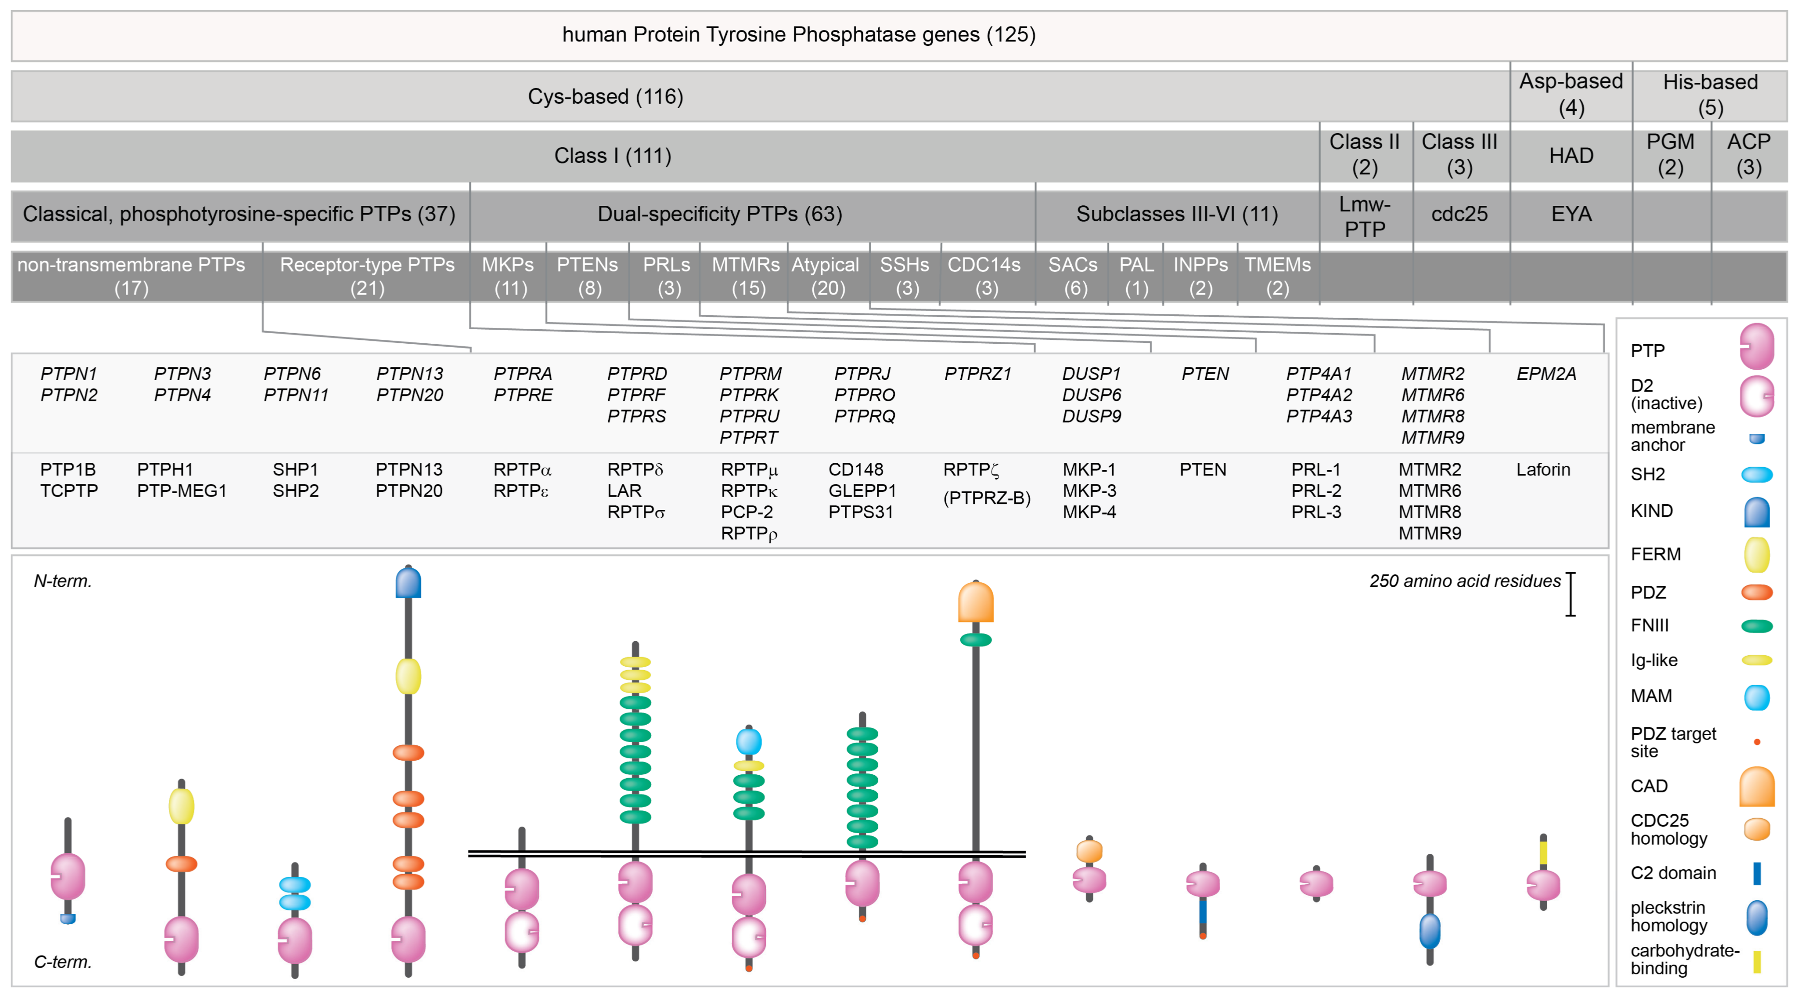
Task: Click the MTMRs (15) subclass cell
Action: 746,276
